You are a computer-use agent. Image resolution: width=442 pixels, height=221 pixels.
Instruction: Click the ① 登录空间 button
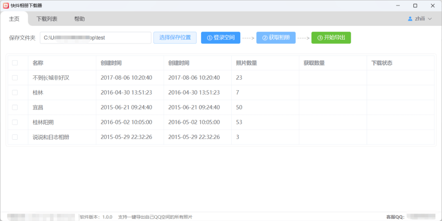click(x=221, y=38)
